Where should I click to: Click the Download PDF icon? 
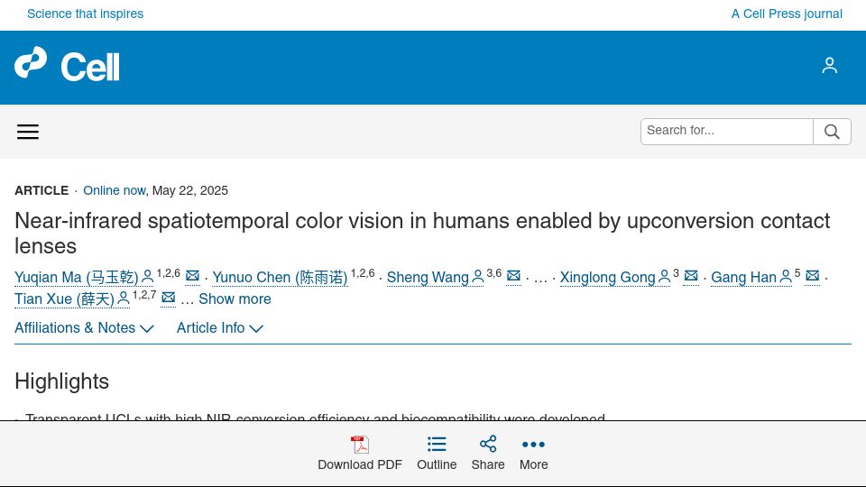tap(360, 444)
